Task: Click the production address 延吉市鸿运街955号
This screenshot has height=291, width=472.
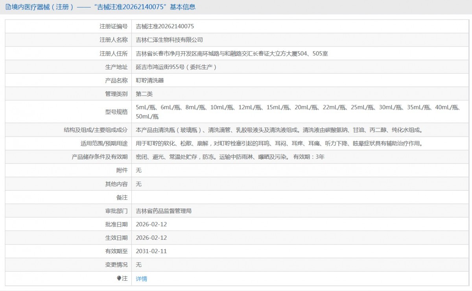Action: pos(176,67)
